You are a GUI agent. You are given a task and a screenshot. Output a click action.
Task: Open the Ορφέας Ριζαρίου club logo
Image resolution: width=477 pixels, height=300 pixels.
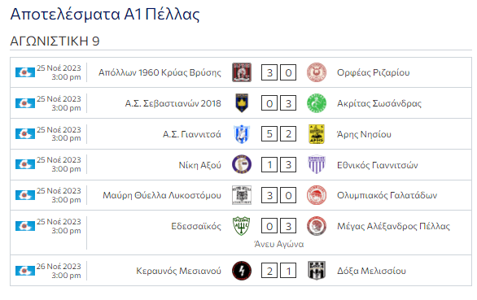[x=317, y=72]
